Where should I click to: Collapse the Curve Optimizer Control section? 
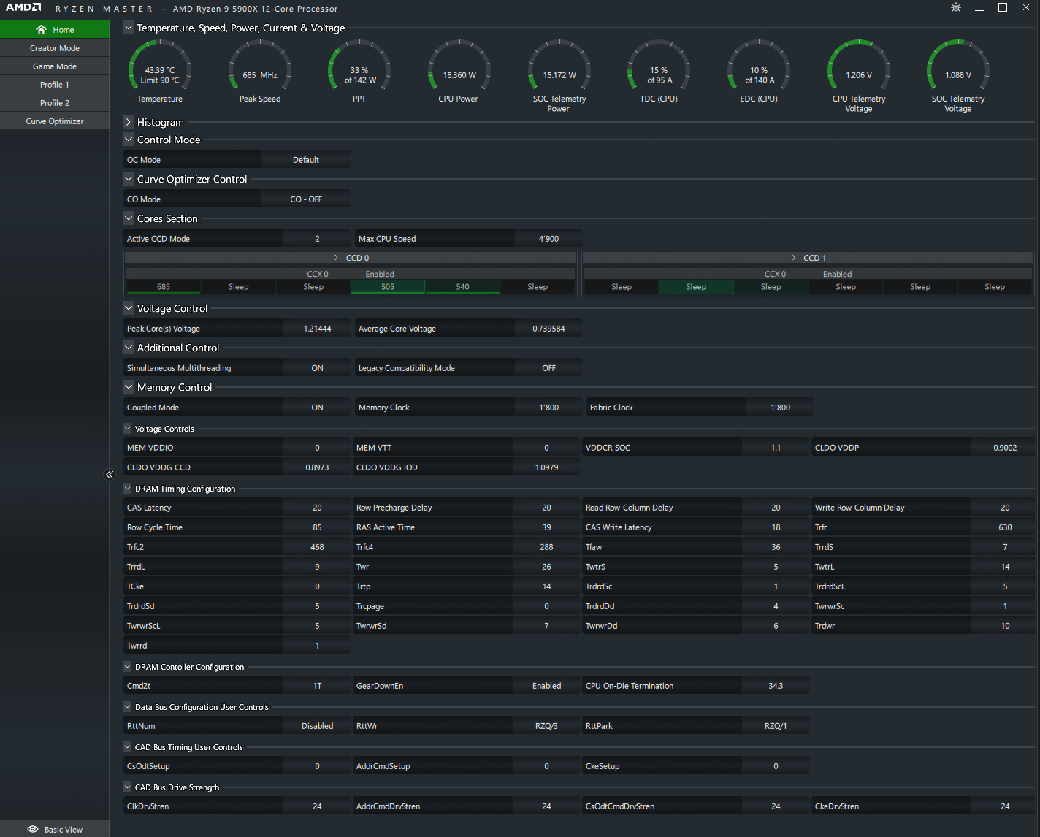point(129,179)
